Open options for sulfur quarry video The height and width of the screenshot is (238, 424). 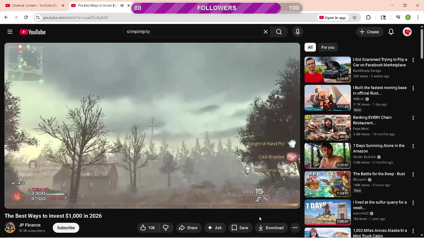click(413, 203)
